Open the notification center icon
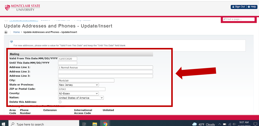259x126 pixels. click(255, 124)
